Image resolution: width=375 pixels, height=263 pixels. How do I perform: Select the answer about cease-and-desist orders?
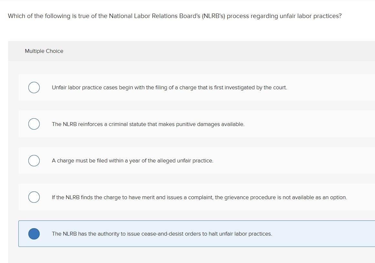pyautogui.click(x=161, y=234)
